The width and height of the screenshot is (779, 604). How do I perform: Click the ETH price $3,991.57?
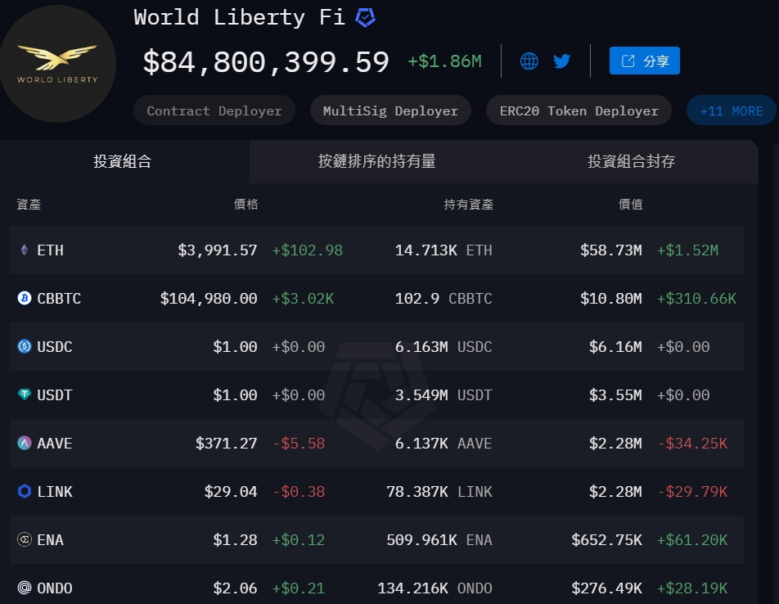click(x=218, y=250)
